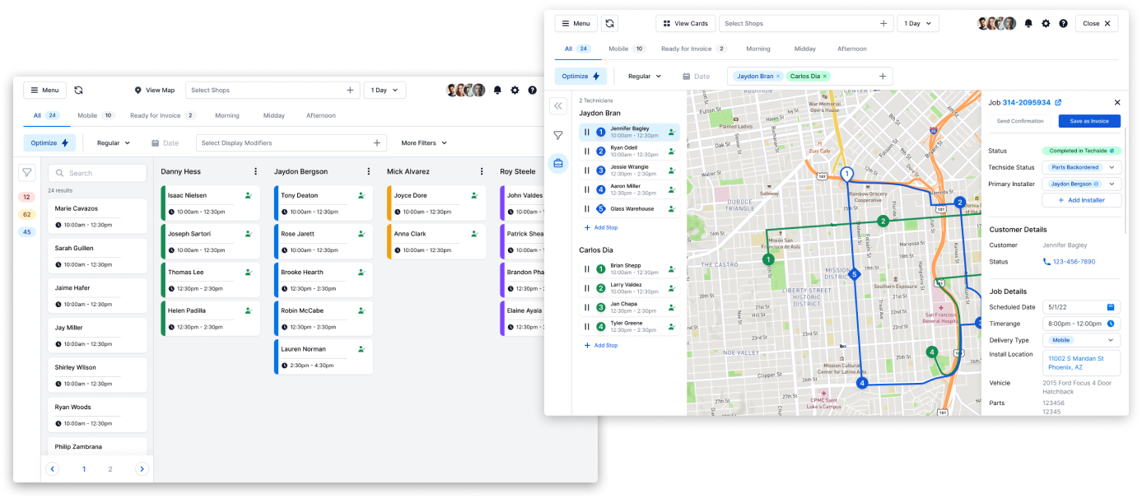The height and width of the screenshot is (499, 1142).
Task: Open the briefcase jobs icon in map sidebar
Action: click(x=558, y=163)
